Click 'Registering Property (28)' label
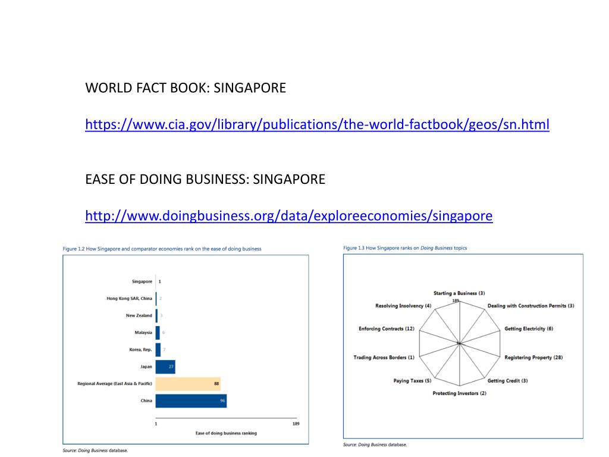Viewport: 609px width, 457px height. [533, 358]
